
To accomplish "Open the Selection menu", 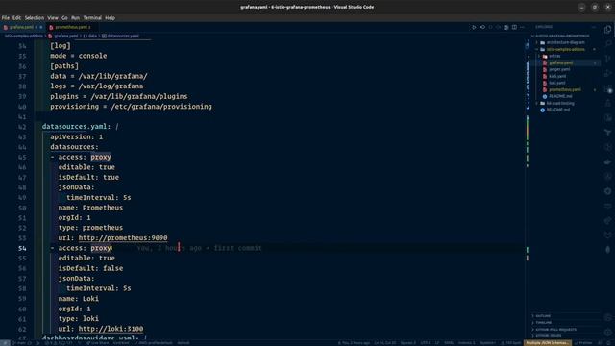I will (x=35, y=17).
